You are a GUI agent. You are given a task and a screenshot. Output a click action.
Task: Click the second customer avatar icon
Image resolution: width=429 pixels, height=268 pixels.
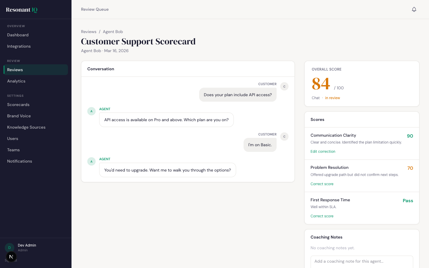284,136
